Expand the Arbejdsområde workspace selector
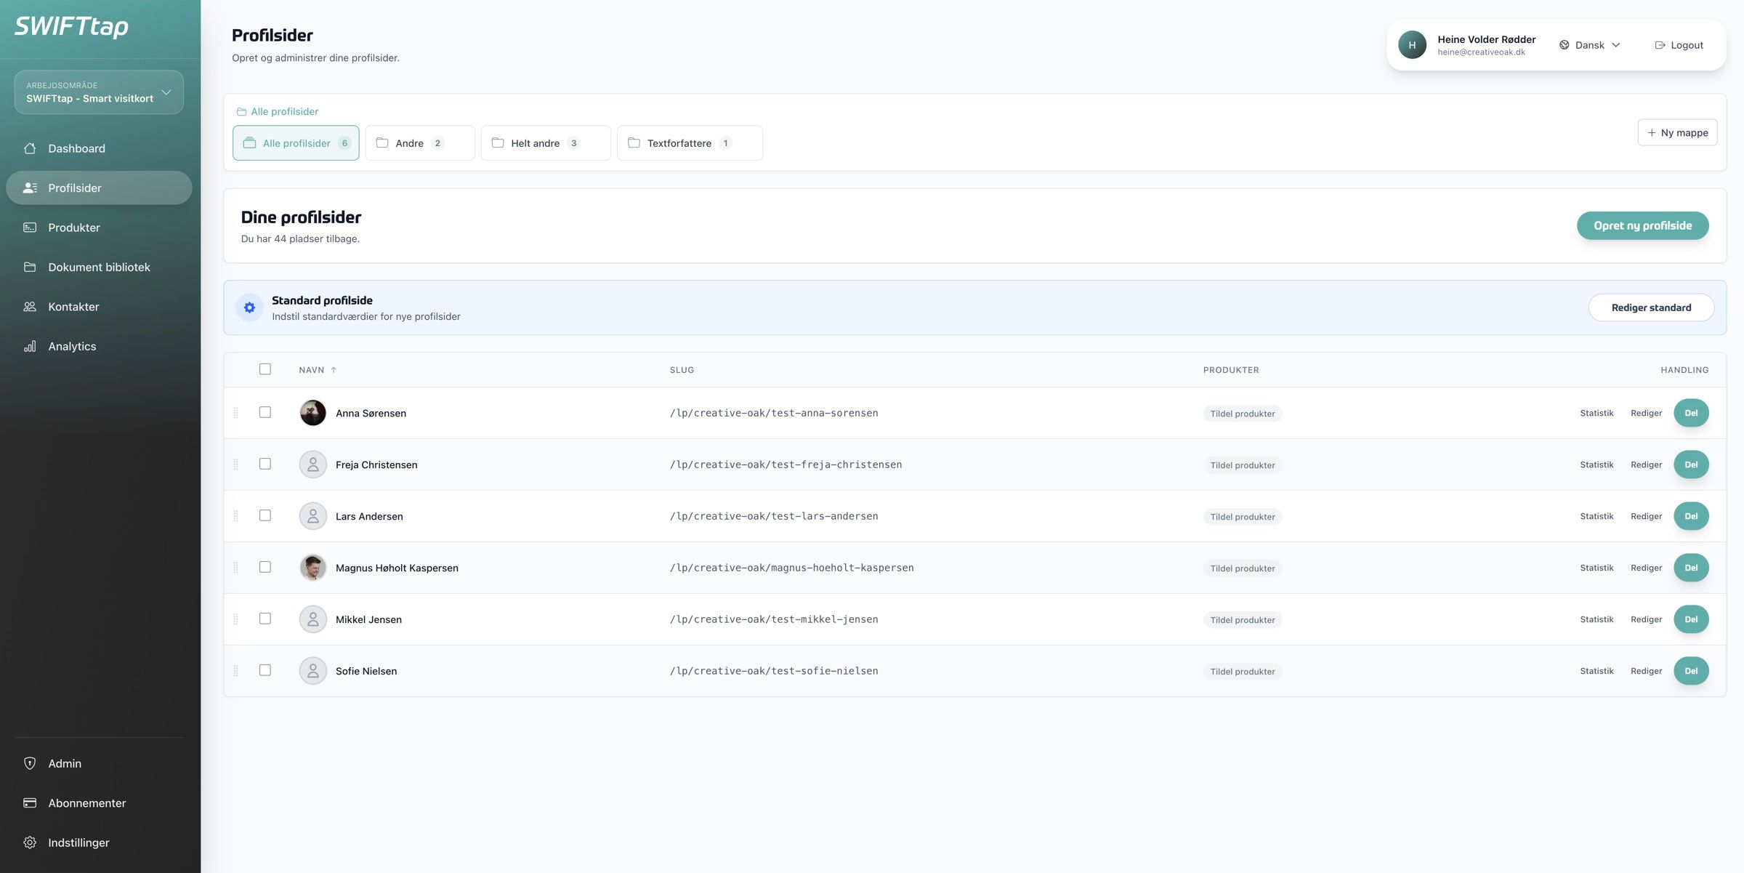 coord(99,92)
